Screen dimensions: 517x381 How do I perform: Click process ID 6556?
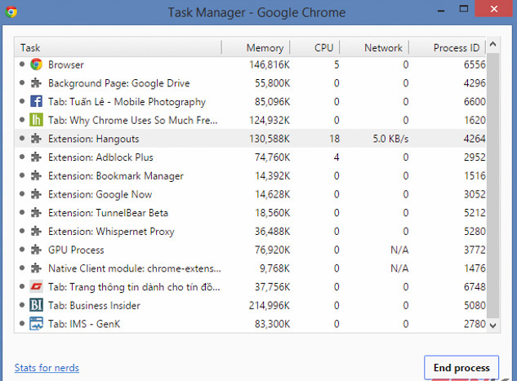click(x=475, y=64)
